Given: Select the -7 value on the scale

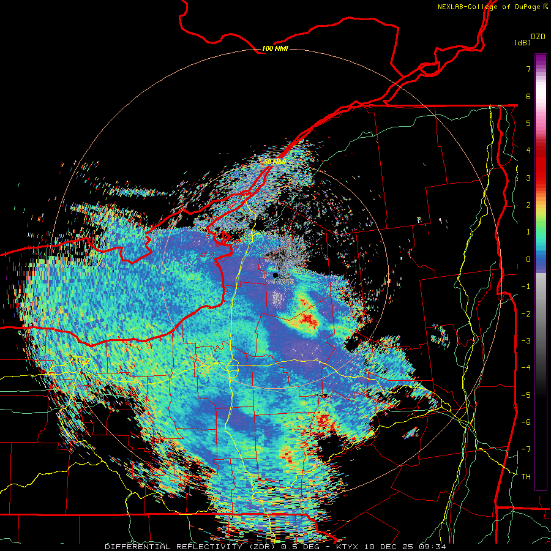Looking at the screenshot, I should (x=526, y=449).
